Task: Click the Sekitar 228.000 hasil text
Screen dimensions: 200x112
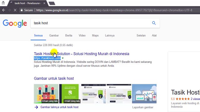Action: [53, 45]
